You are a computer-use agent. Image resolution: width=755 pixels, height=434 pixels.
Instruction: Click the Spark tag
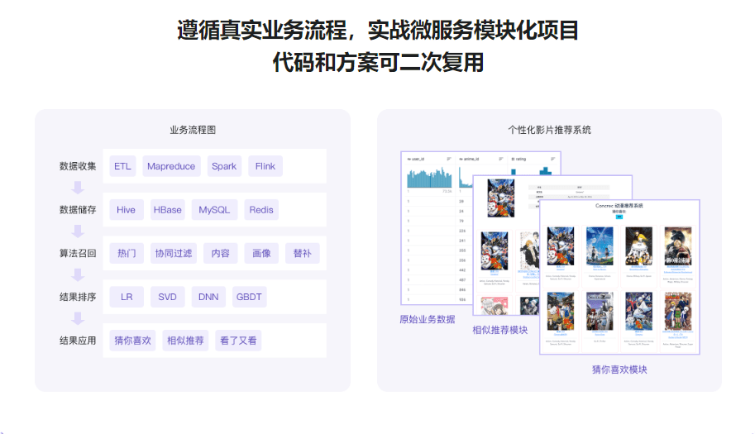(224, 166)
